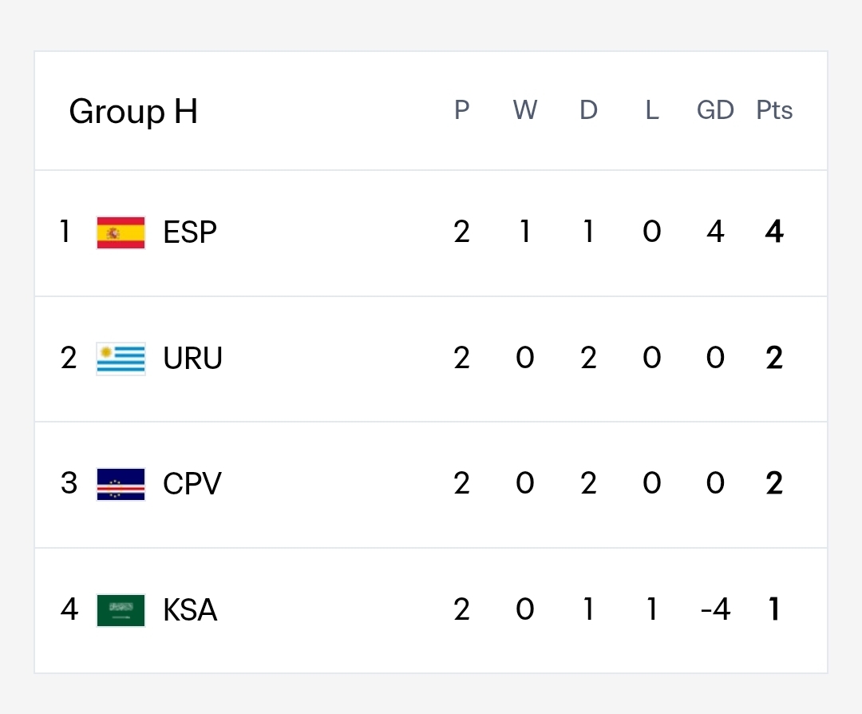
Task: Click the Spain flag icon
Action: point(121,232)
